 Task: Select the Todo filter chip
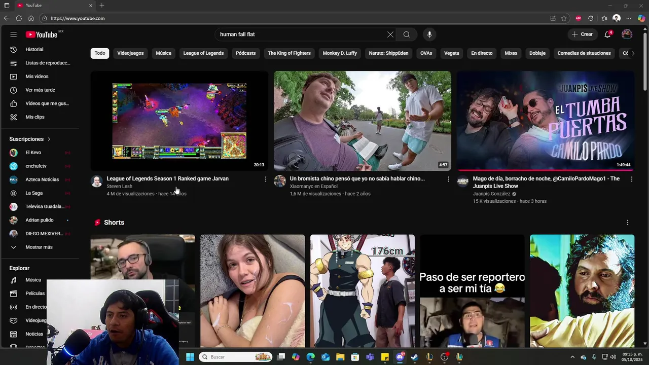pyautogui.click(x=100, y=53)
